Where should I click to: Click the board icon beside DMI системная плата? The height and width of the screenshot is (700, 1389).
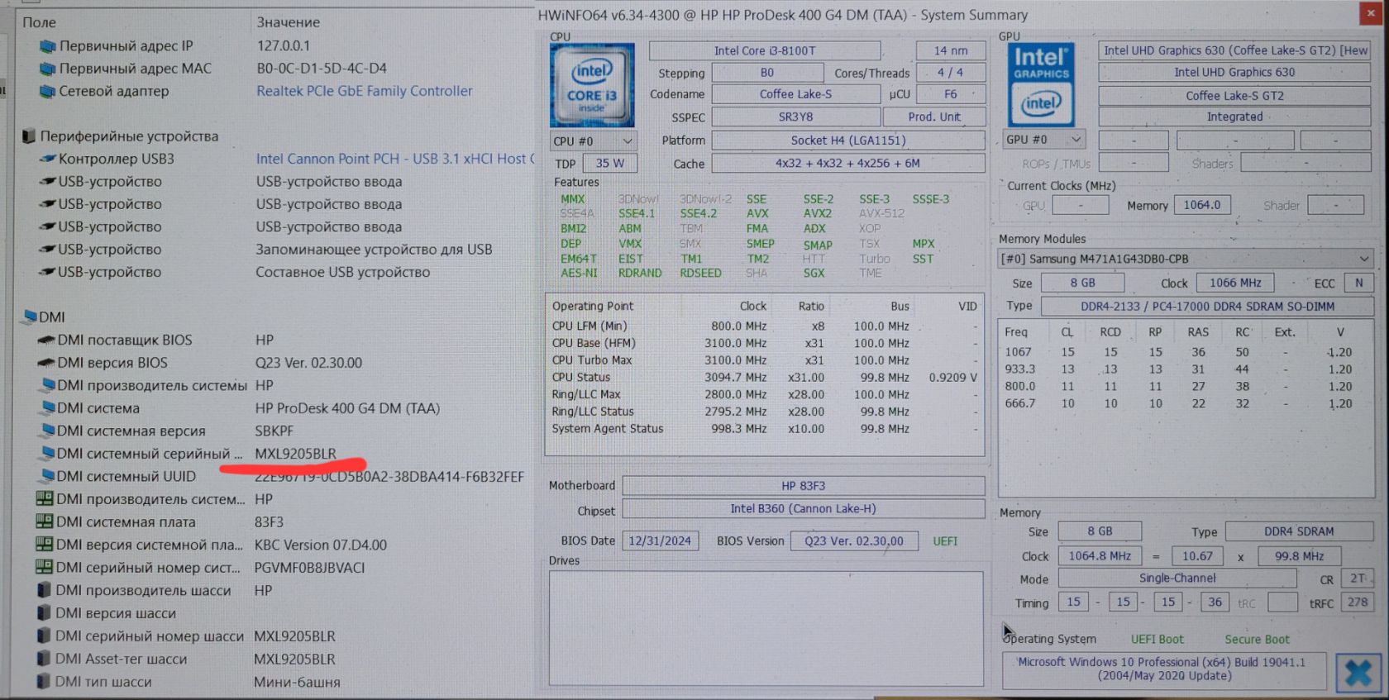45,521
